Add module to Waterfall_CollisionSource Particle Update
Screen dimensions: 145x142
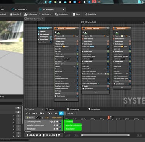tap(77, 64)
